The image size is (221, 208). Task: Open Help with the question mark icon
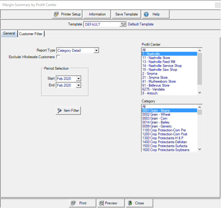pyautogui.click(x=147, y=14)
